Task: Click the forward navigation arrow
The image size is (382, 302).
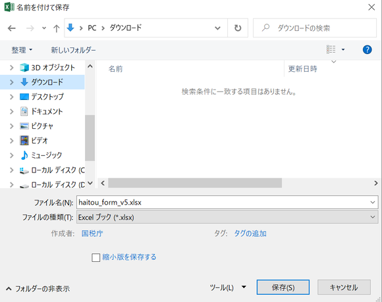Action: pos(30,28)
